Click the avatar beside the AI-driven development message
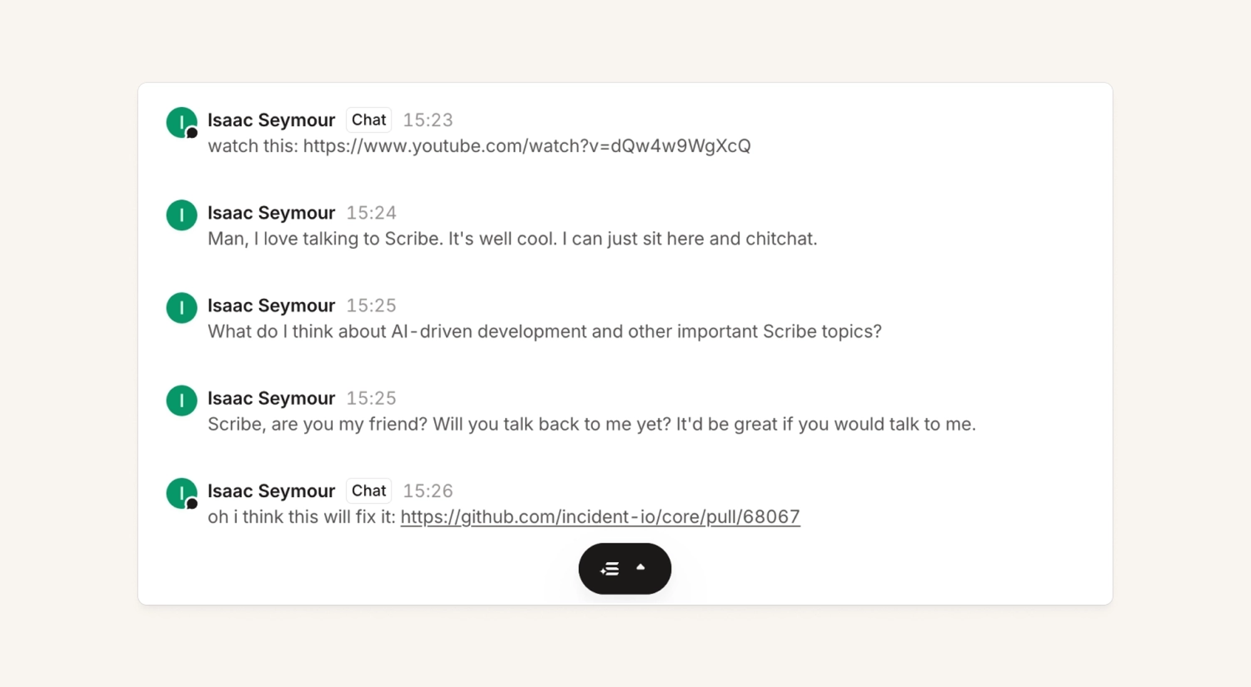Image resolution: width=1251 pixels, height=687 pixels. (x=182, y=308)
